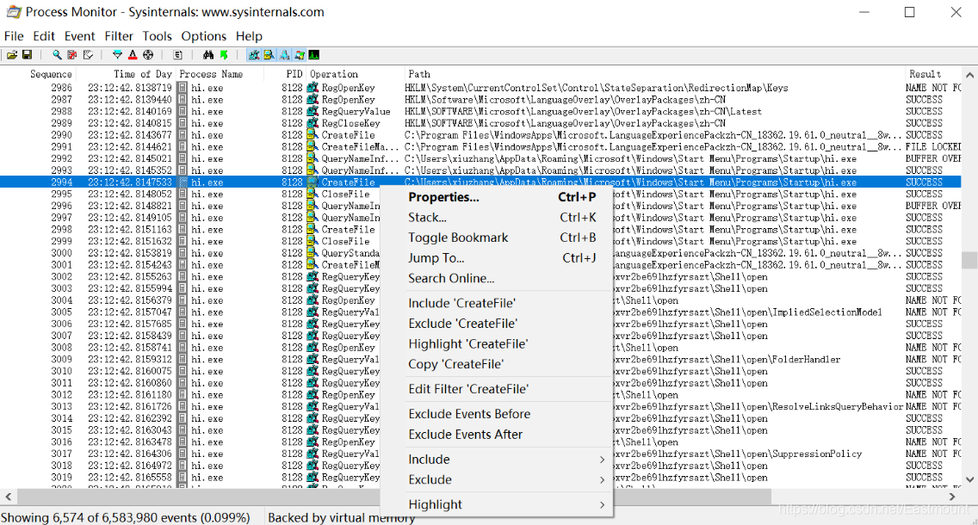Open the Highlight settings icon in toolbar
978x525 pixels.
point(133,55)
